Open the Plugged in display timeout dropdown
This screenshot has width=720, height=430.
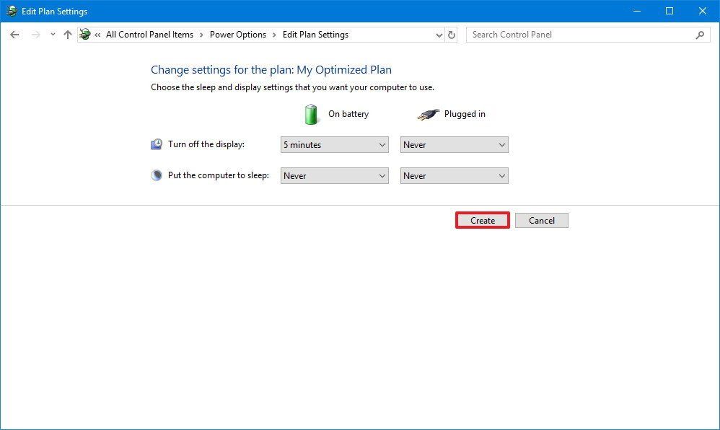tap(454, 144)
